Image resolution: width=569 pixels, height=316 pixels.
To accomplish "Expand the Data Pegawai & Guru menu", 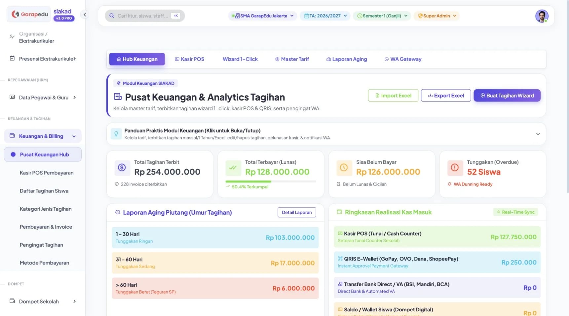I will [x=43, y=98].
